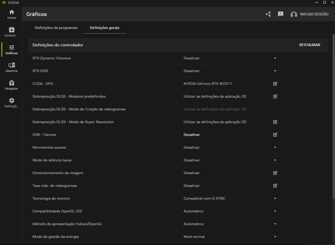This screenshot has width=335, height=245.
Task: Expand the RTX HDR dropdown
Action: [x=275, y=71]
